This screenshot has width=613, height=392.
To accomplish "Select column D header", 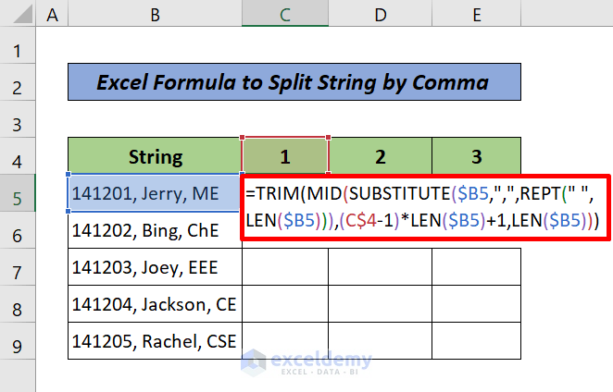I will (381, 13).
